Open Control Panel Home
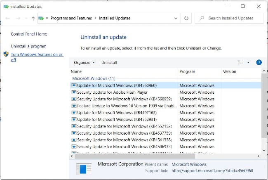 pyautogui.click(x=29, y=34)
